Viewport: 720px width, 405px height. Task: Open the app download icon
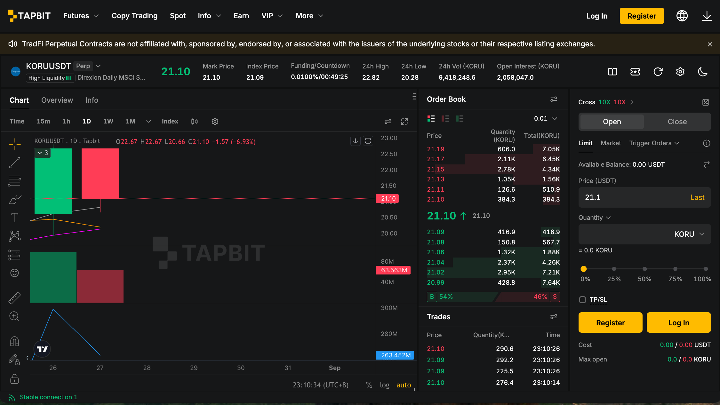tap(707, 16)
